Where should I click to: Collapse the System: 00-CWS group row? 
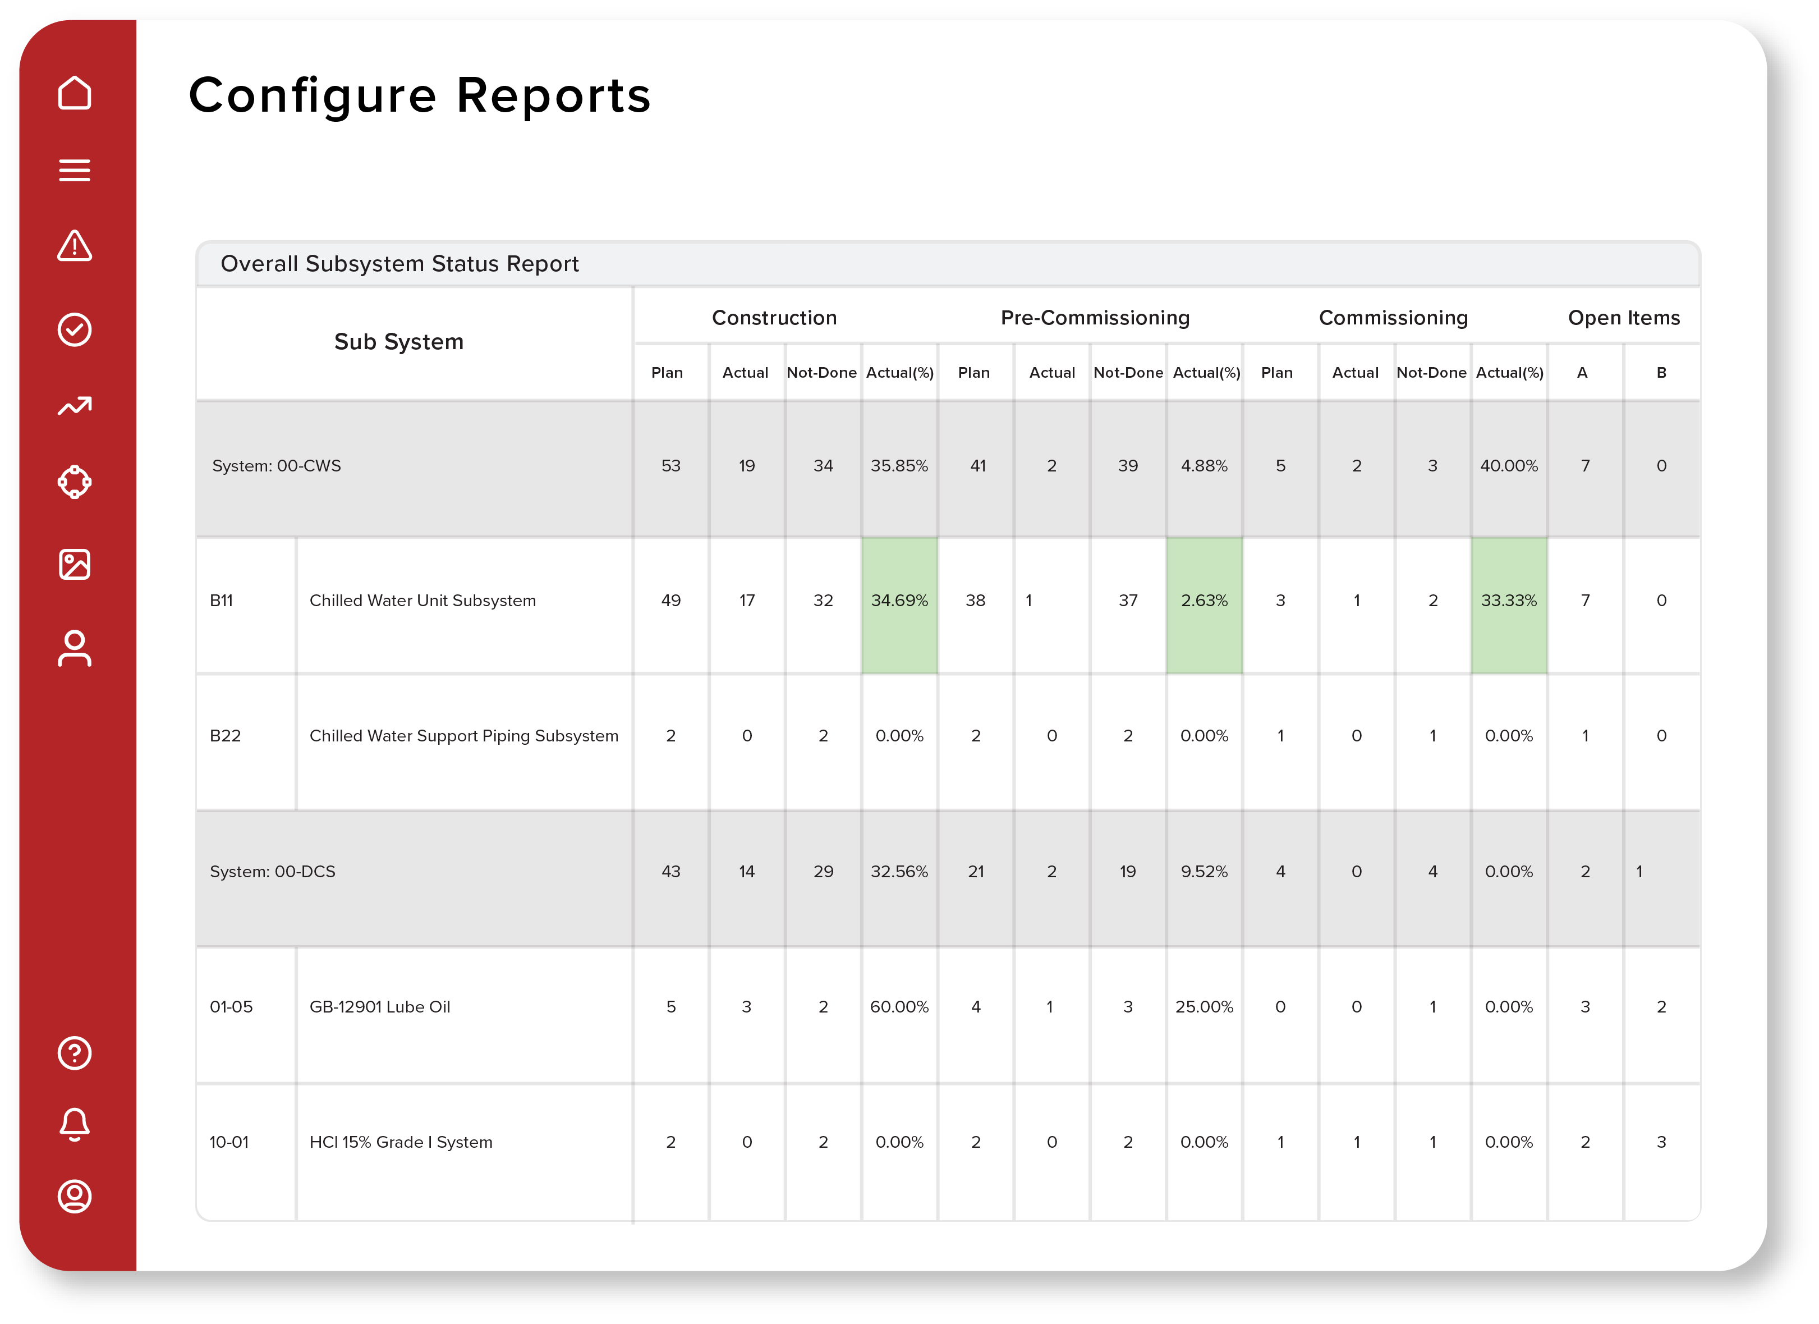coord(277,465)
